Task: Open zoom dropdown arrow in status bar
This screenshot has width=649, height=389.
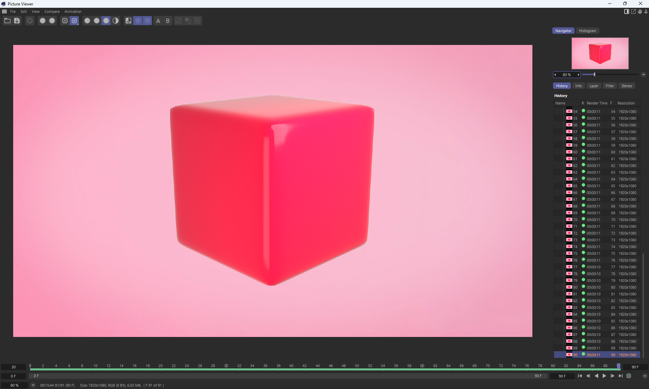Action: [x=33, y=385]
